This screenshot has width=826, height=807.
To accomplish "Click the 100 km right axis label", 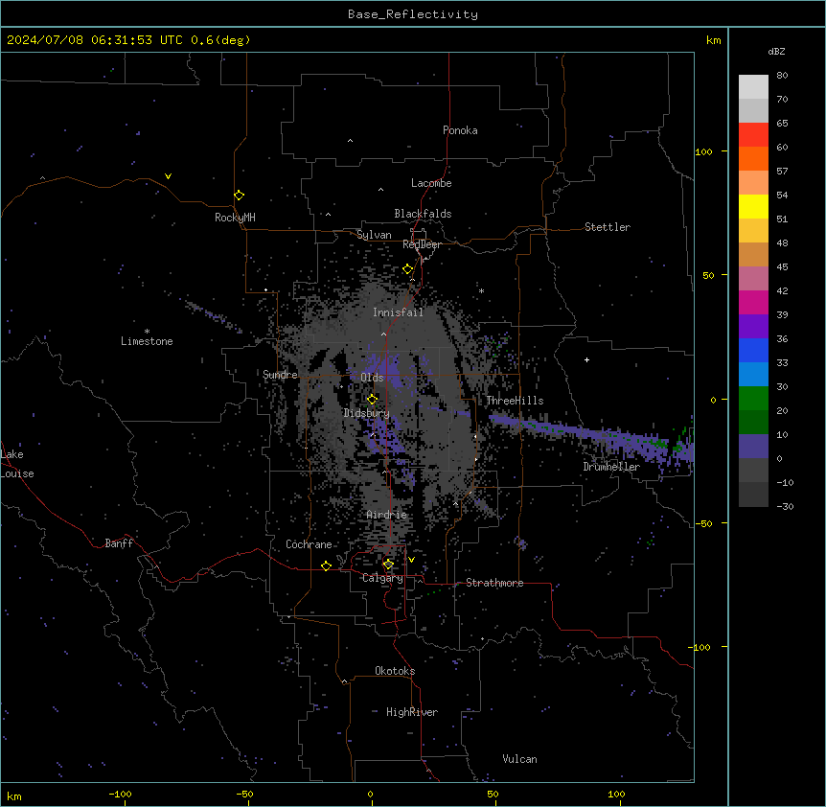I will (703, 151).
